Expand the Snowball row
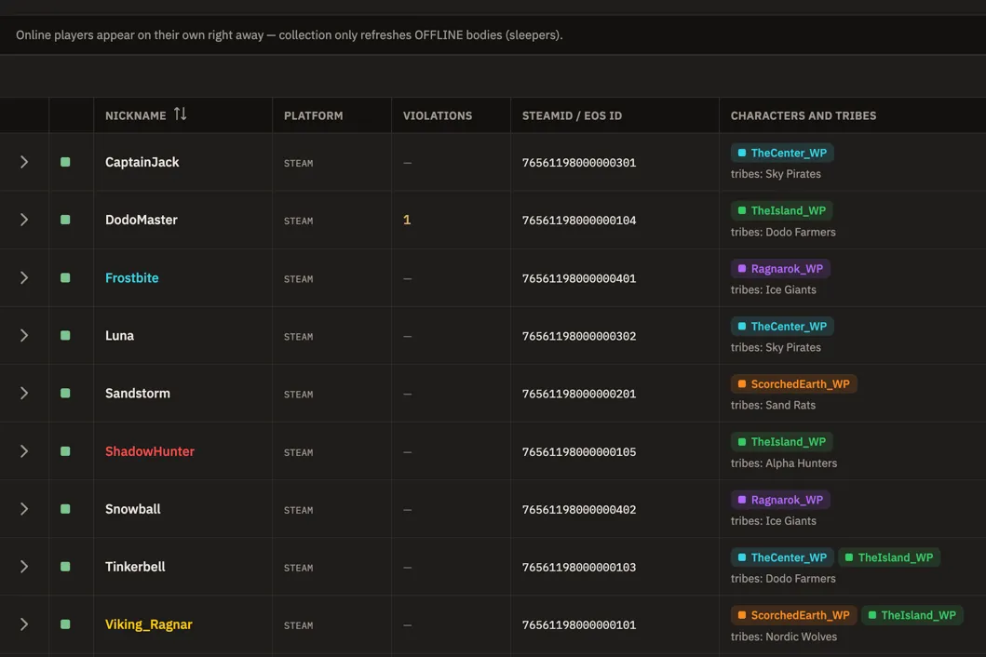The width and height of the screenshot is (986, 657). (24, 509)
